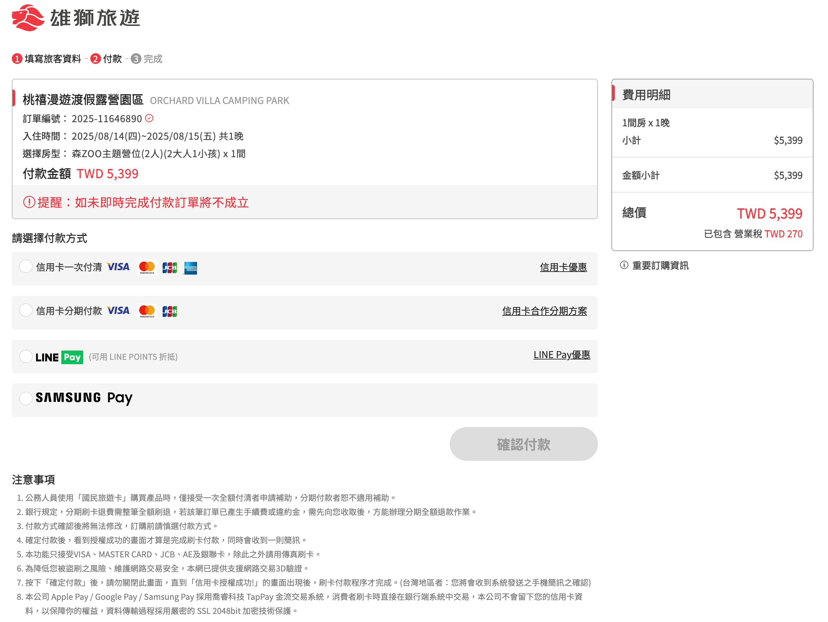
Task: Select 信用卡分期付款 radio button
Action: pos(26,310)
